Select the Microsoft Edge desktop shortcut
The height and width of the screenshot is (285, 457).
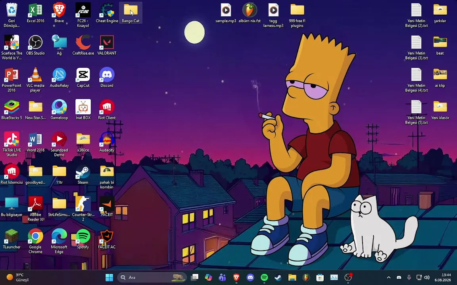click(59, 241)
